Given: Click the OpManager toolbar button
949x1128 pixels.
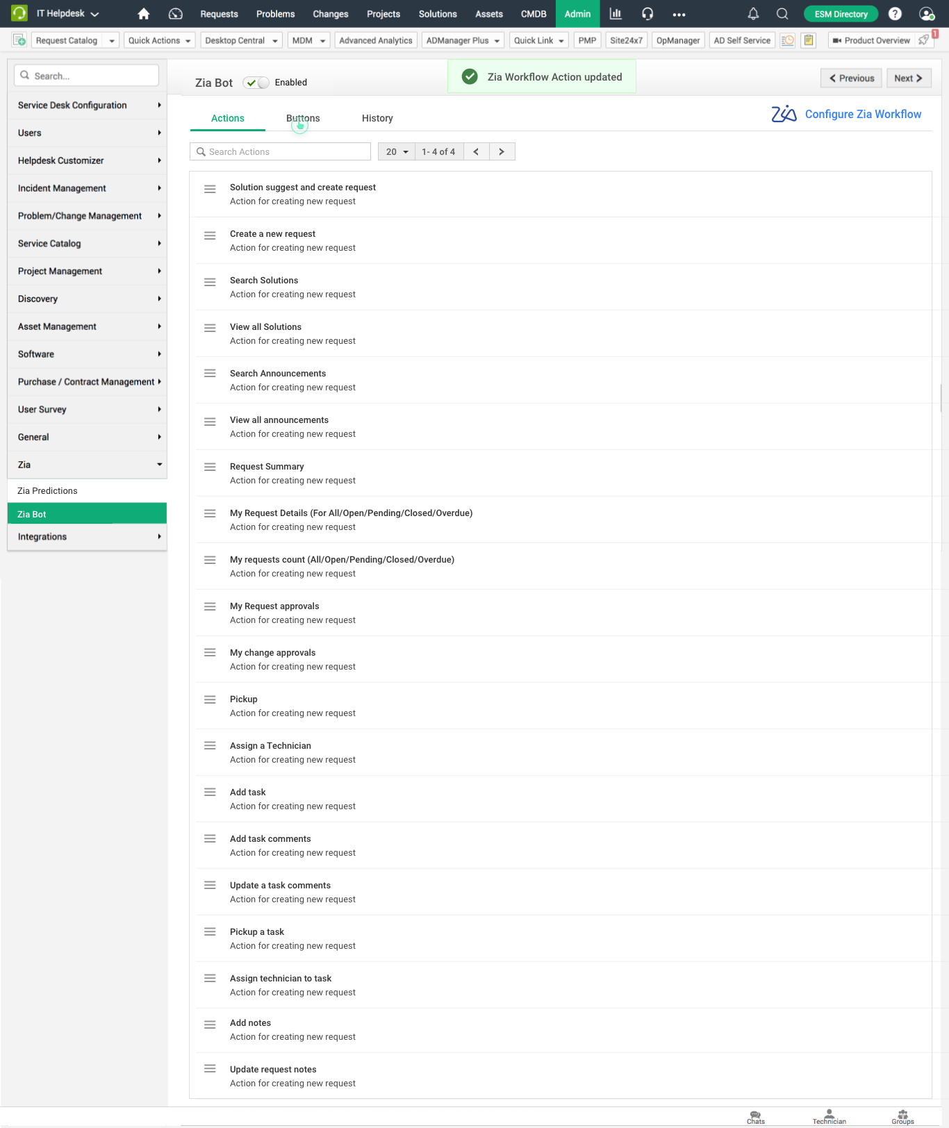Looking at the screenshot, I should pos(678,40).
